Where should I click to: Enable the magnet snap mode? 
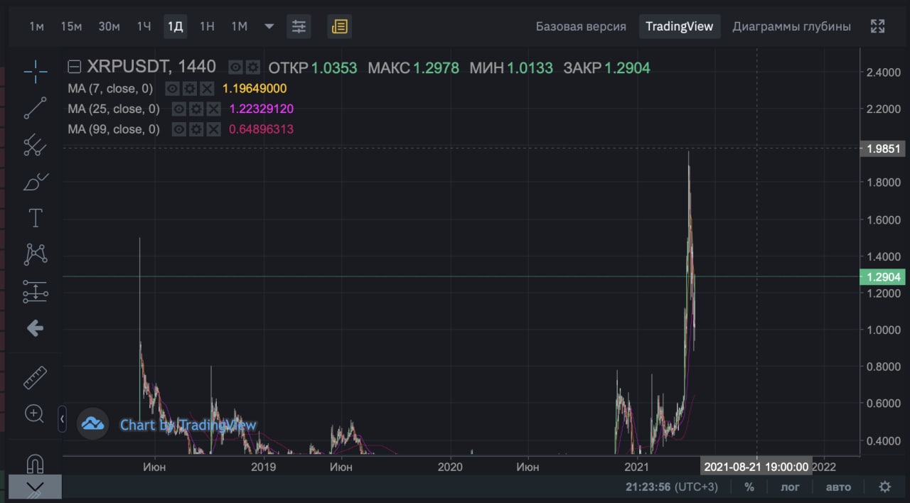35,464
